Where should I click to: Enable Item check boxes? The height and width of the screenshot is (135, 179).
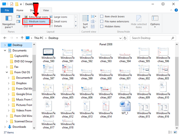point(102,16)
